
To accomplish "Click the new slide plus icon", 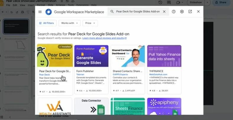I will click(x=3, y=12).
